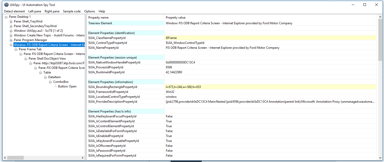This screenshot has width=384, height=162.
Task: Click the left pane scroll right arrow
Action: [83, 158]
